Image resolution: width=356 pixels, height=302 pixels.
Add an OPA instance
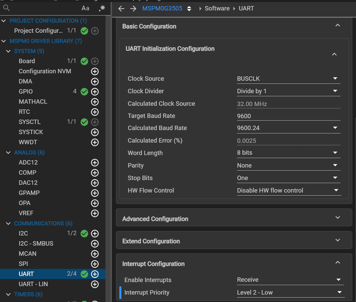[x=95, y=203]
